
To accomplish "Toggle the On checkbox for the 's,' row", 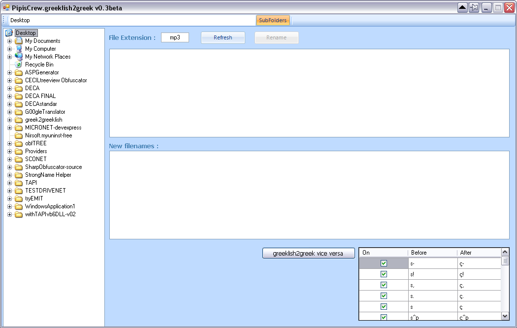I will 384,285.
